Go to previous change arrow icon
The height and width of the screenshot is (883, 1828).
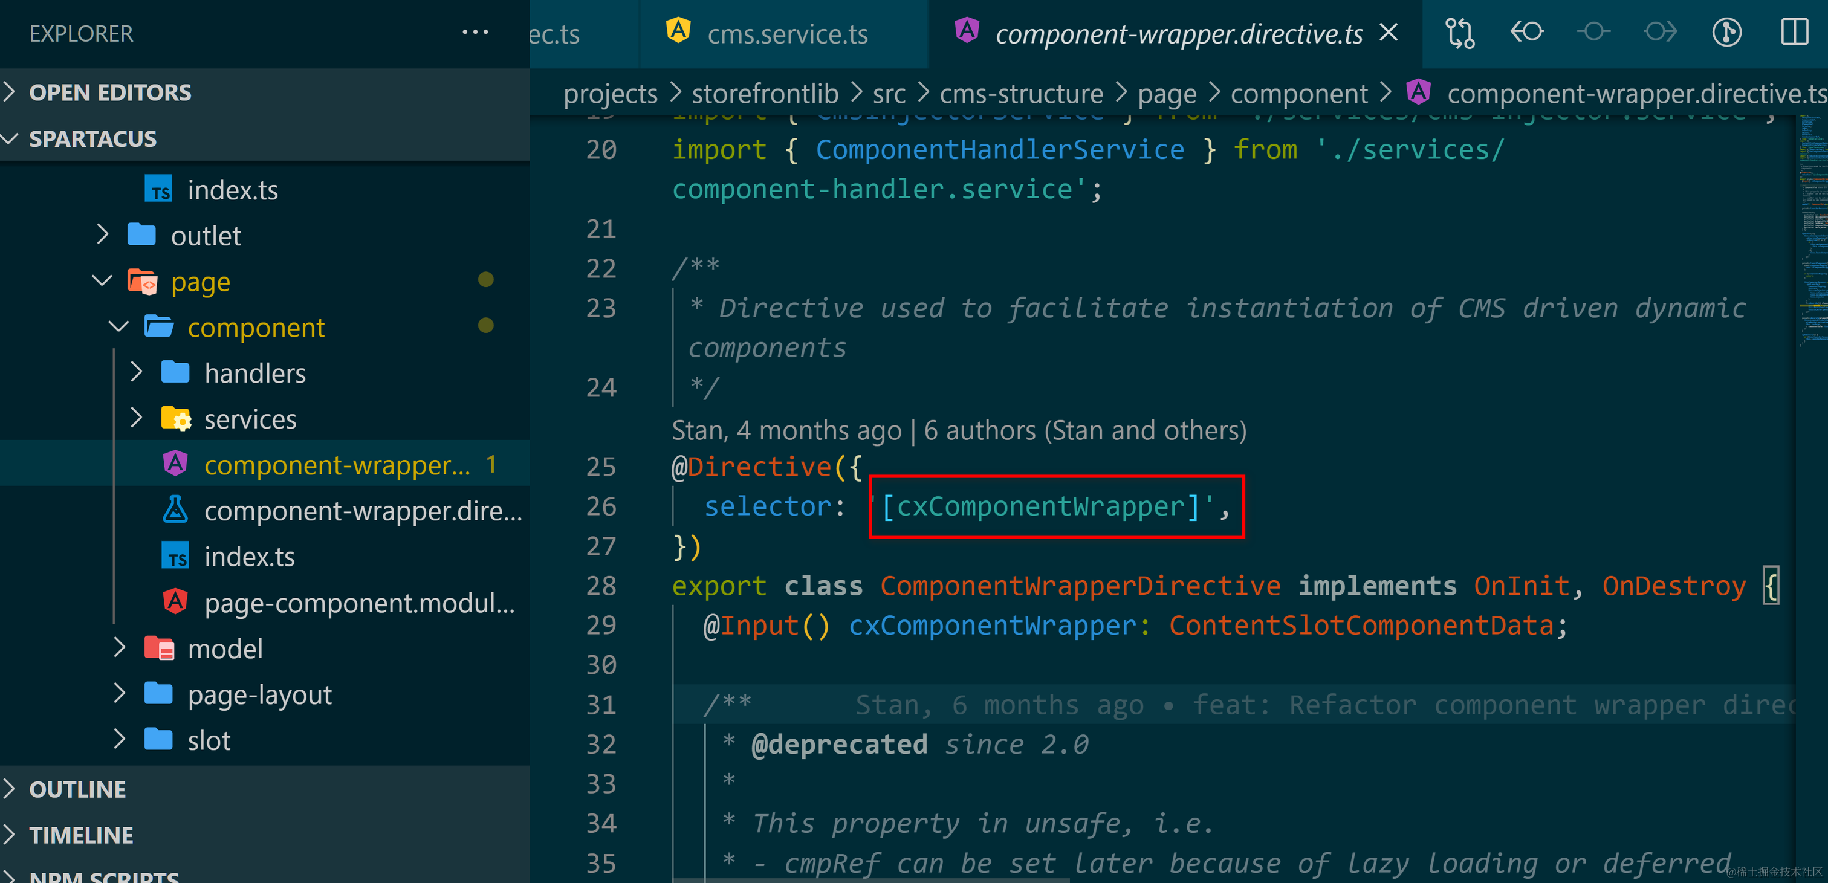pos(1526,32)
